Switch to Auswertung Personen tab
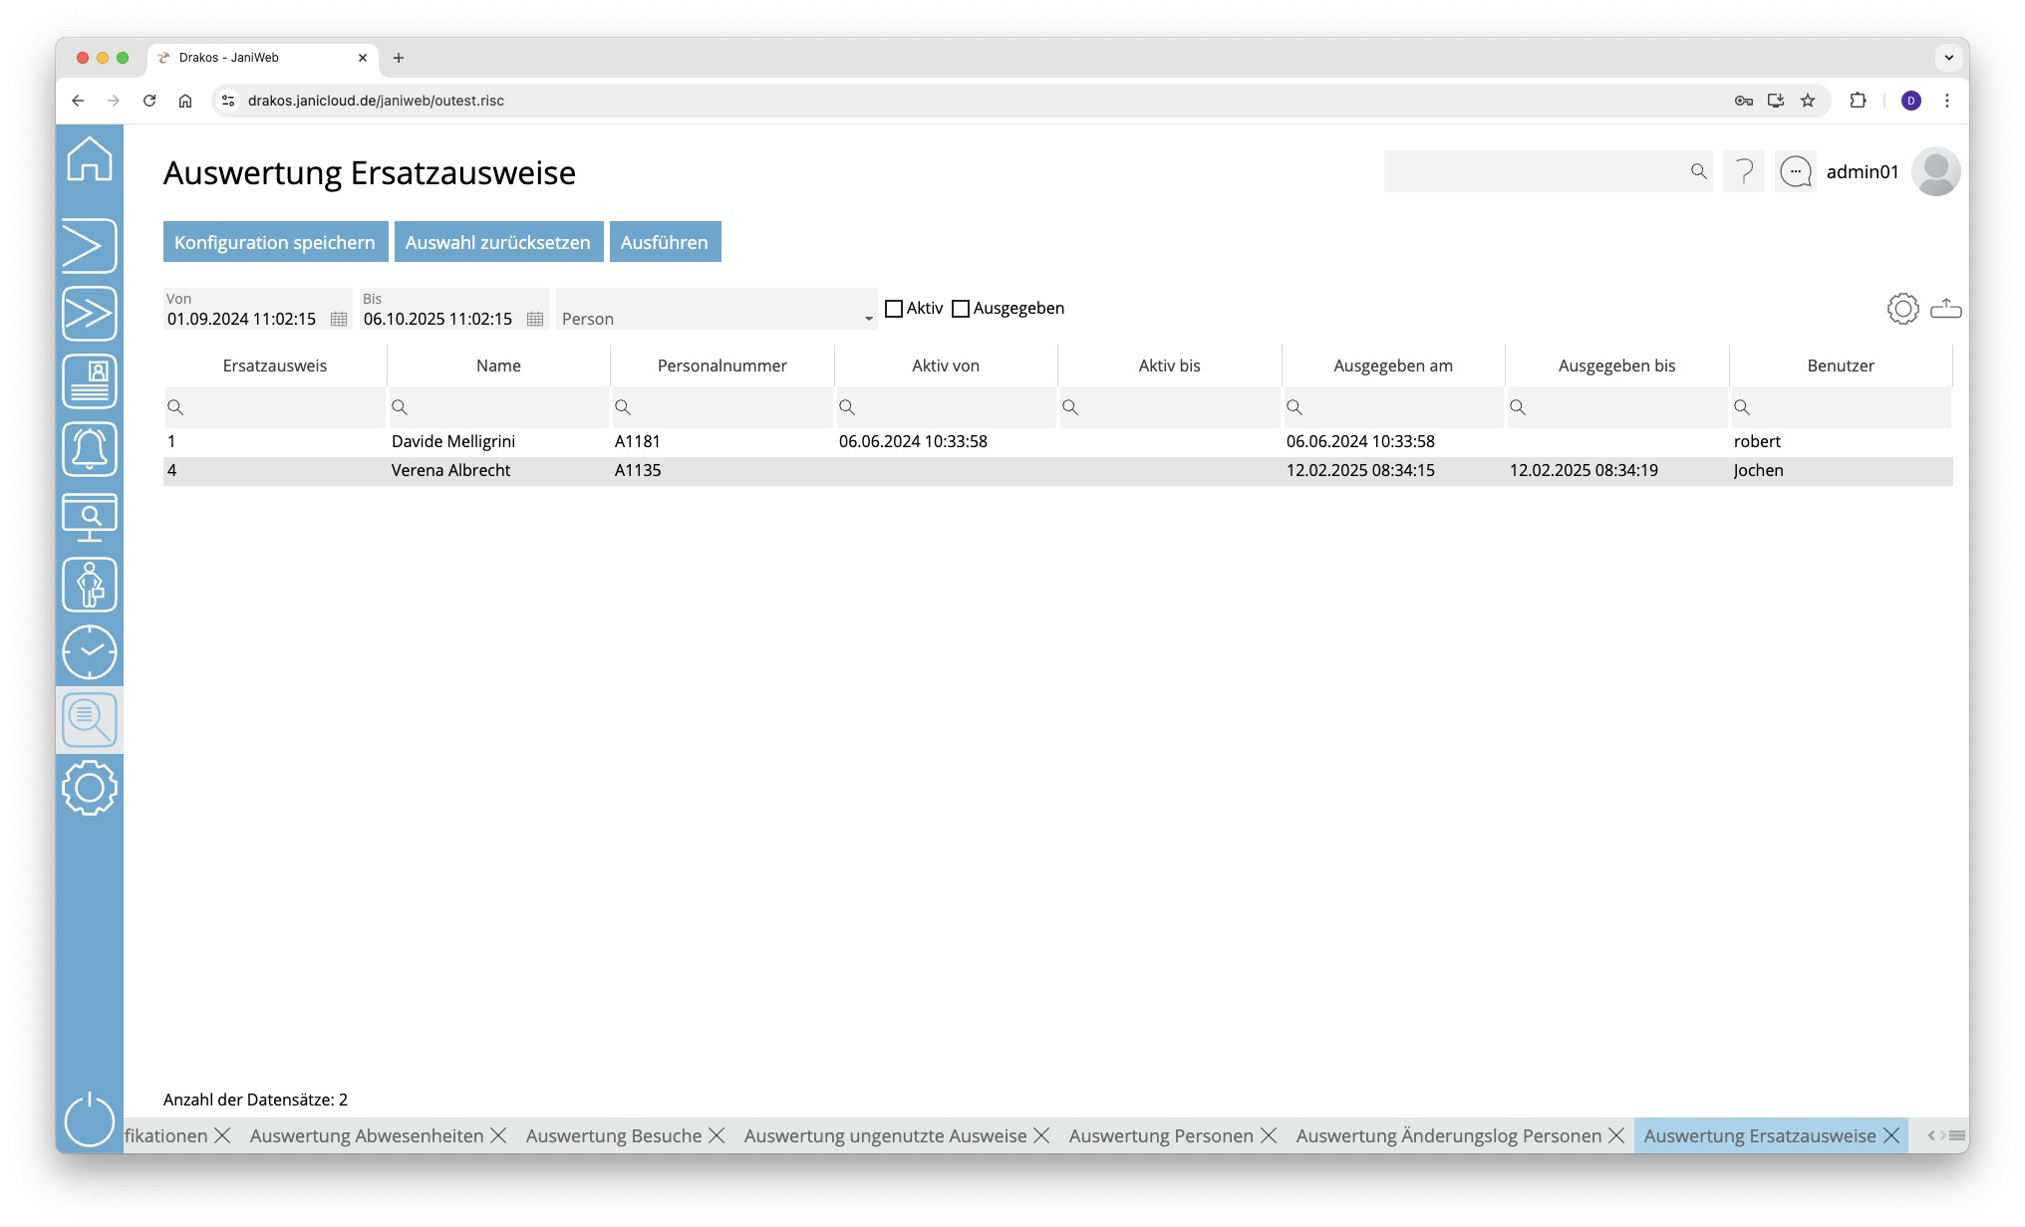The image size is (2025, 1227). [x=1160, y=1136]
